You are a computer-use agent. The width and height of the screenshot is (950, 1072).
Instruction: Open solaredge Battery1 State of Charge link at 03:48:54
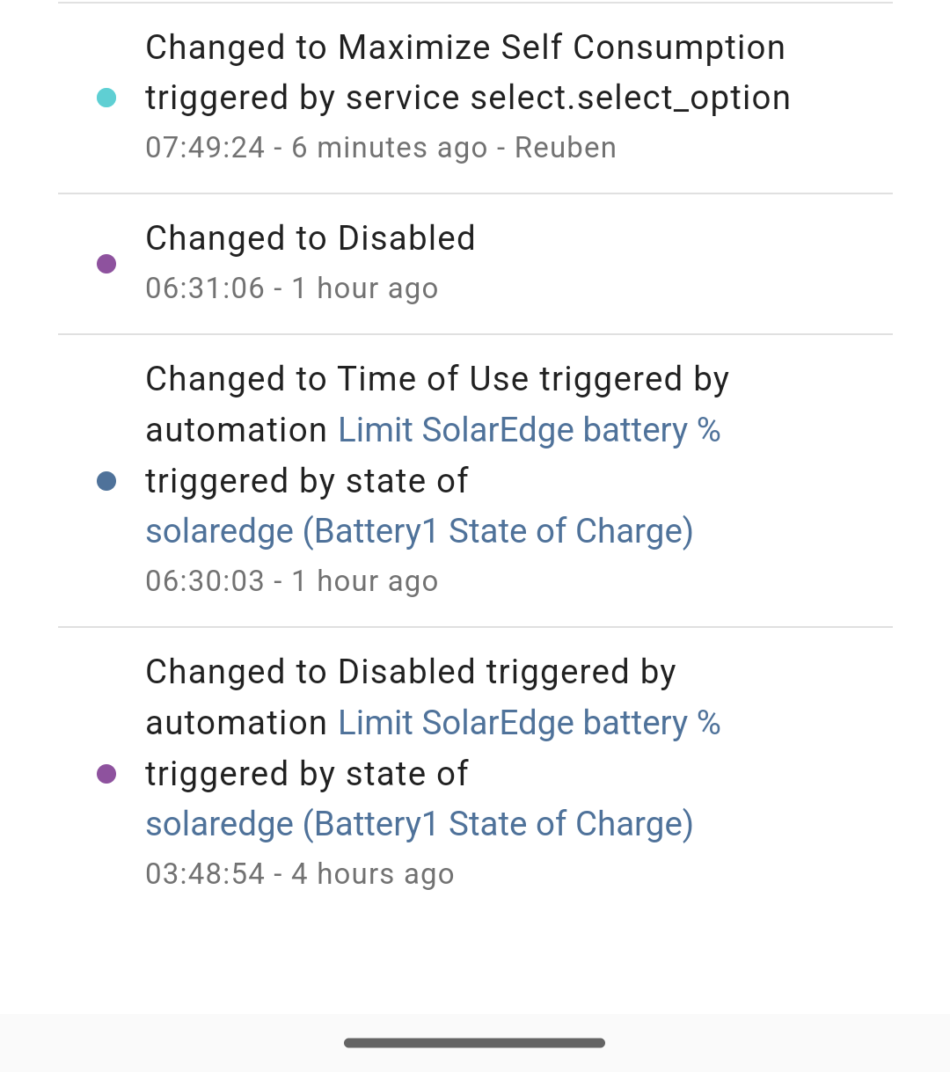(x=419, y=824)
